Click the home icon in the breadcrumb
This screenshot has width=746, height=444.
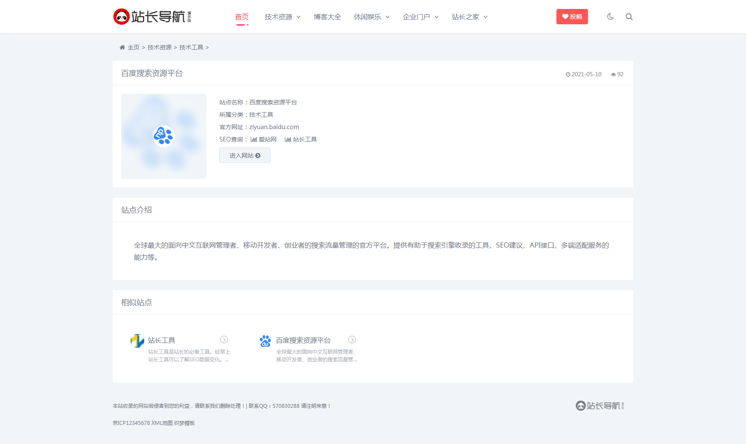(122, 47)
